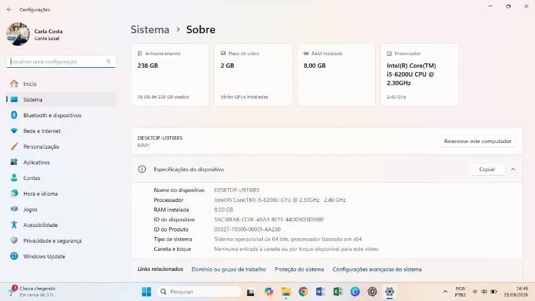Click the Processador i5-6200U card

(x=420, y=75)
